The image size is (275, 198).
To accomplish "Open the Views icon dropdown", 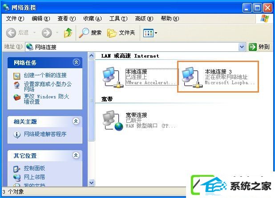I will coord(150,33).
